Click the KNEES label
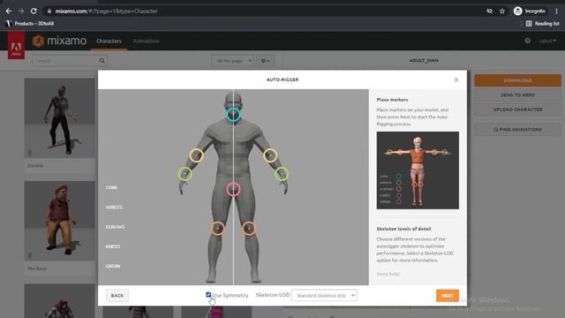The height and width of the screenshot is (318, 565). click(x=113, y=246)
